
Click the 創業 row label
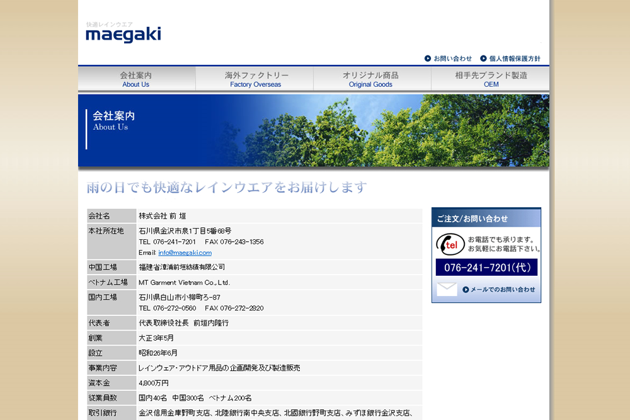[x=95, y=338]
